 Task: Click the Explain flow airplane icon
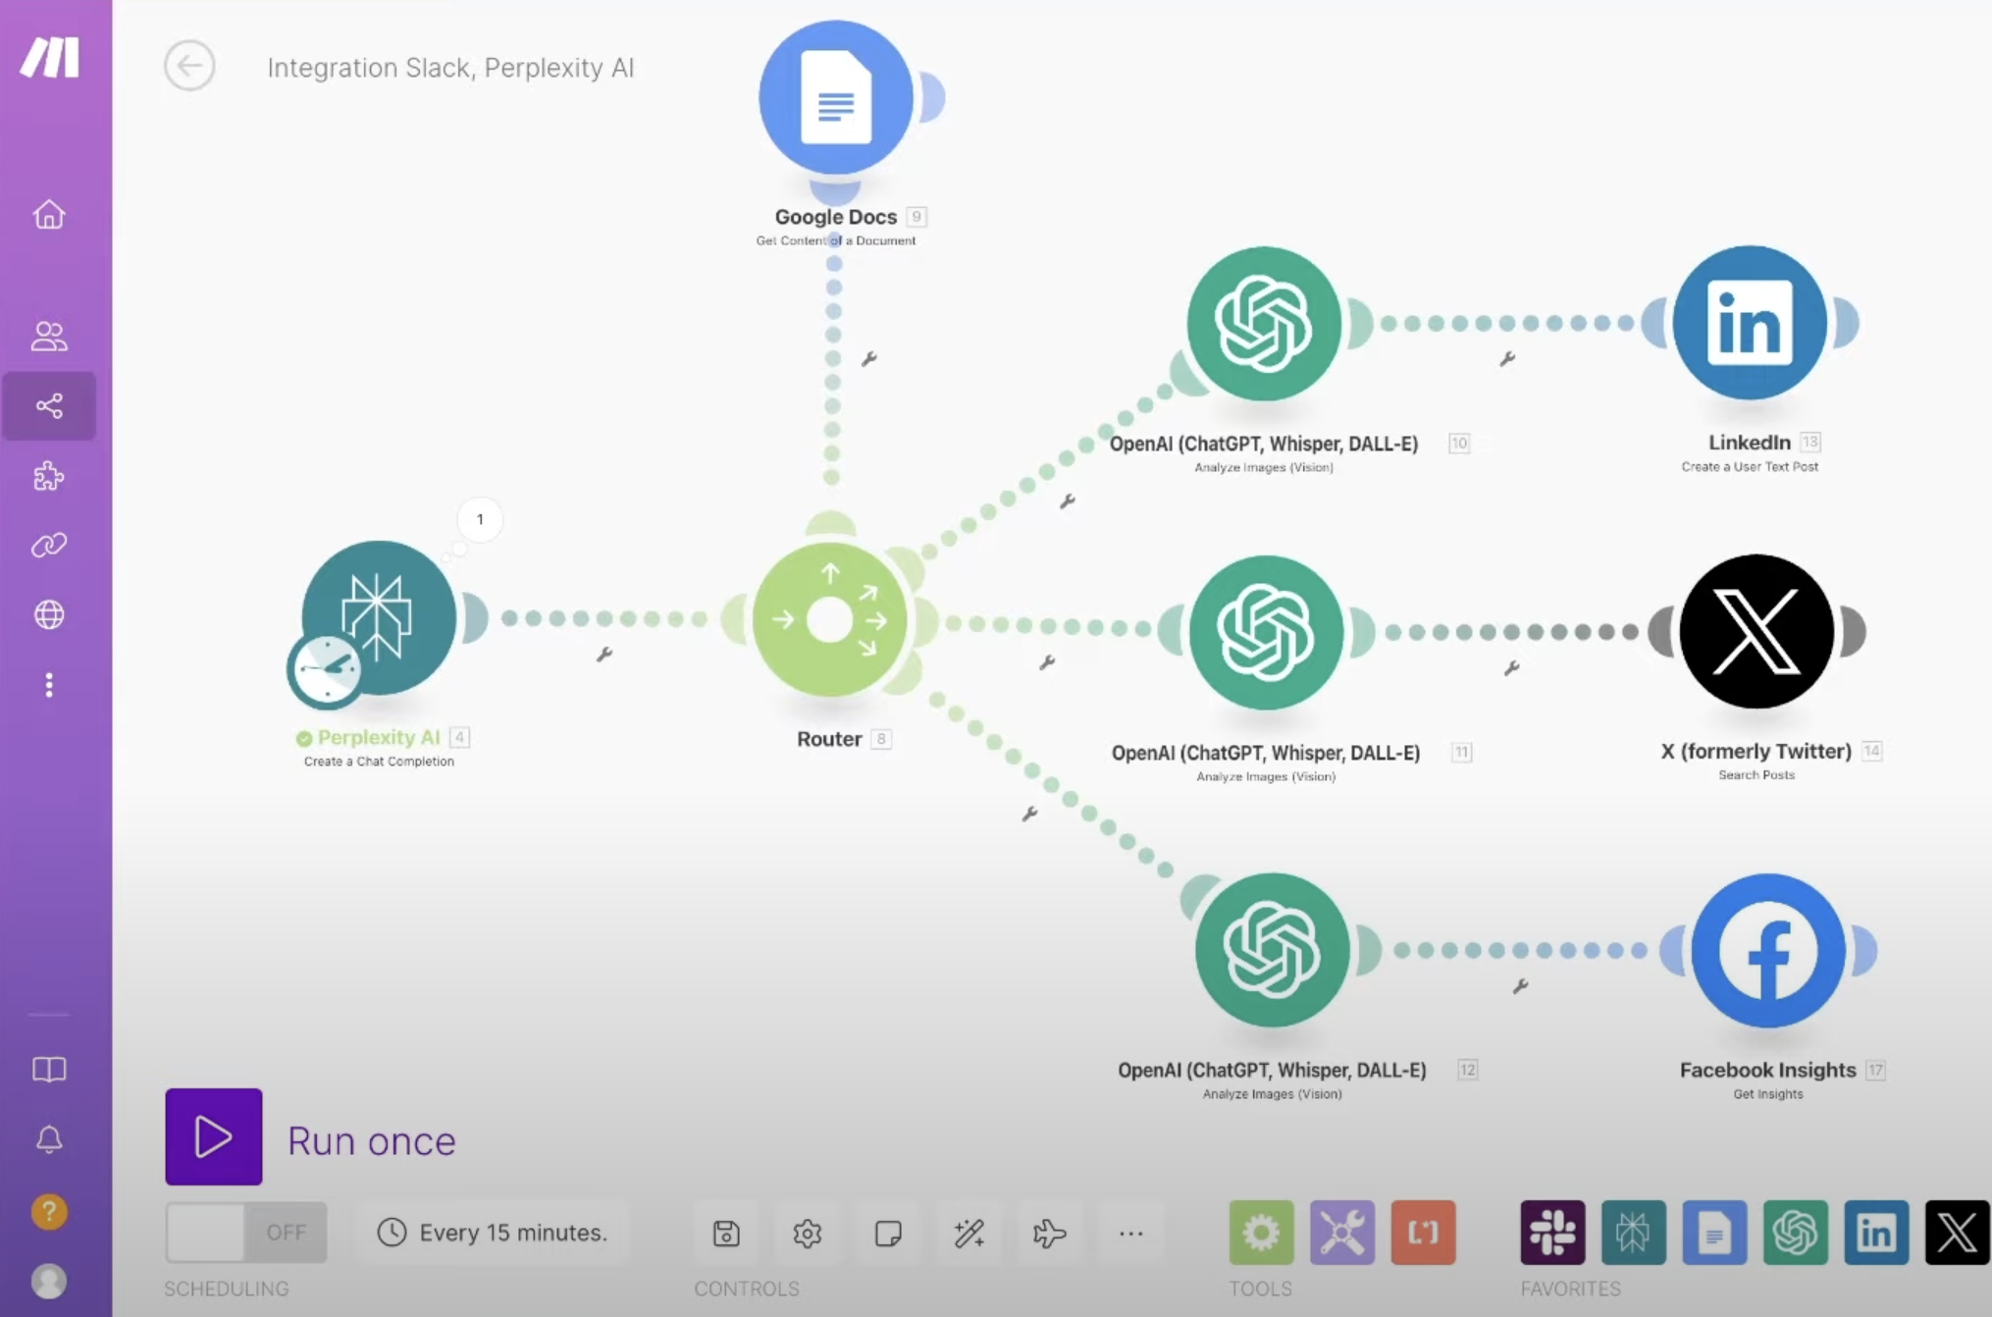click(1049, 1233)
